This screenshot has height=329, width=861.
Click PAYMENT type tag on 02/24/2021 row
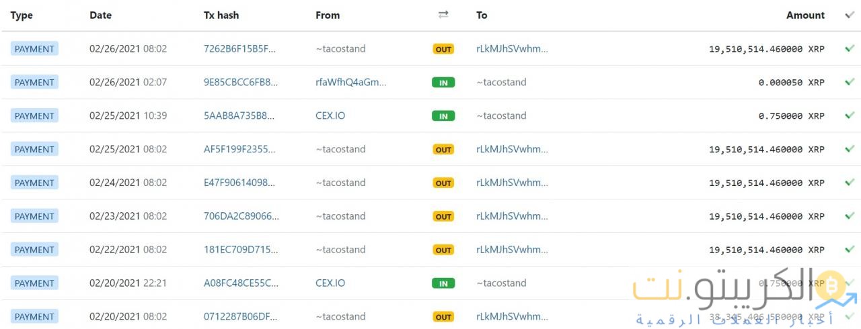click(x=34, y=183)
